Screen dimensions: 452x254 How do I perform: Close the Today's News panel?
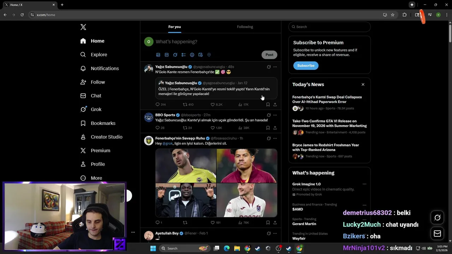(363, 84)
